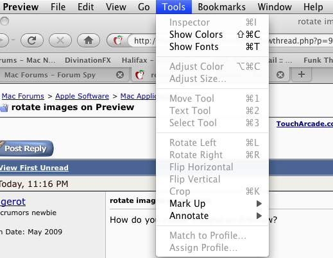Close the Mac Forums - Forum Spy tab

point(120,75)
